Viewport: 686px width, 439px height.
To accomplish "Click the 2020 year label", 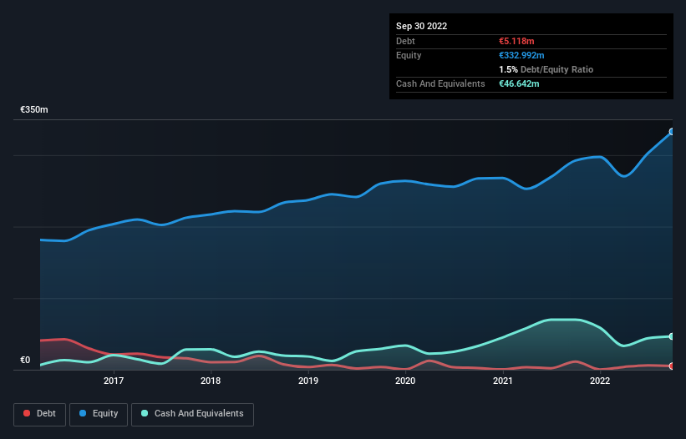I will tap(405, 381).
